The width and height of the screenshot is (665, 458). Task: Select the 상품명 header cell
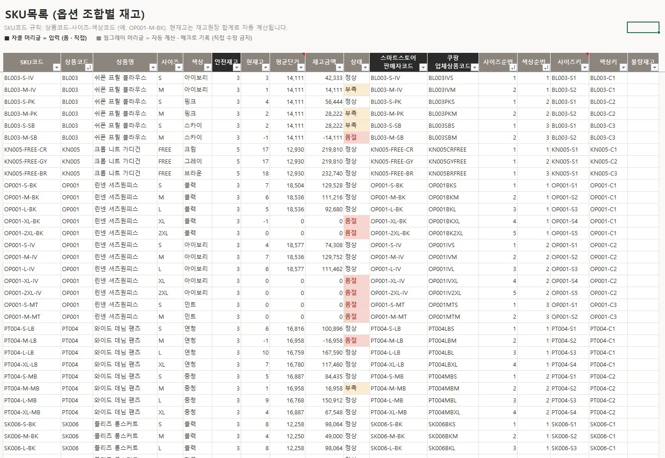pyautogui.click(x=125, y=62)
